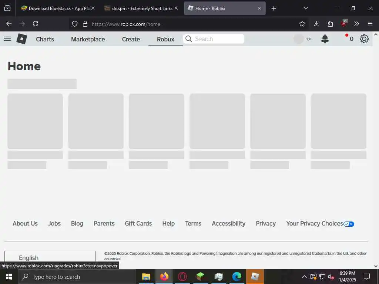Open the Robux nav item
This screenshot has width=379, height=284.
tap(165, 39)
